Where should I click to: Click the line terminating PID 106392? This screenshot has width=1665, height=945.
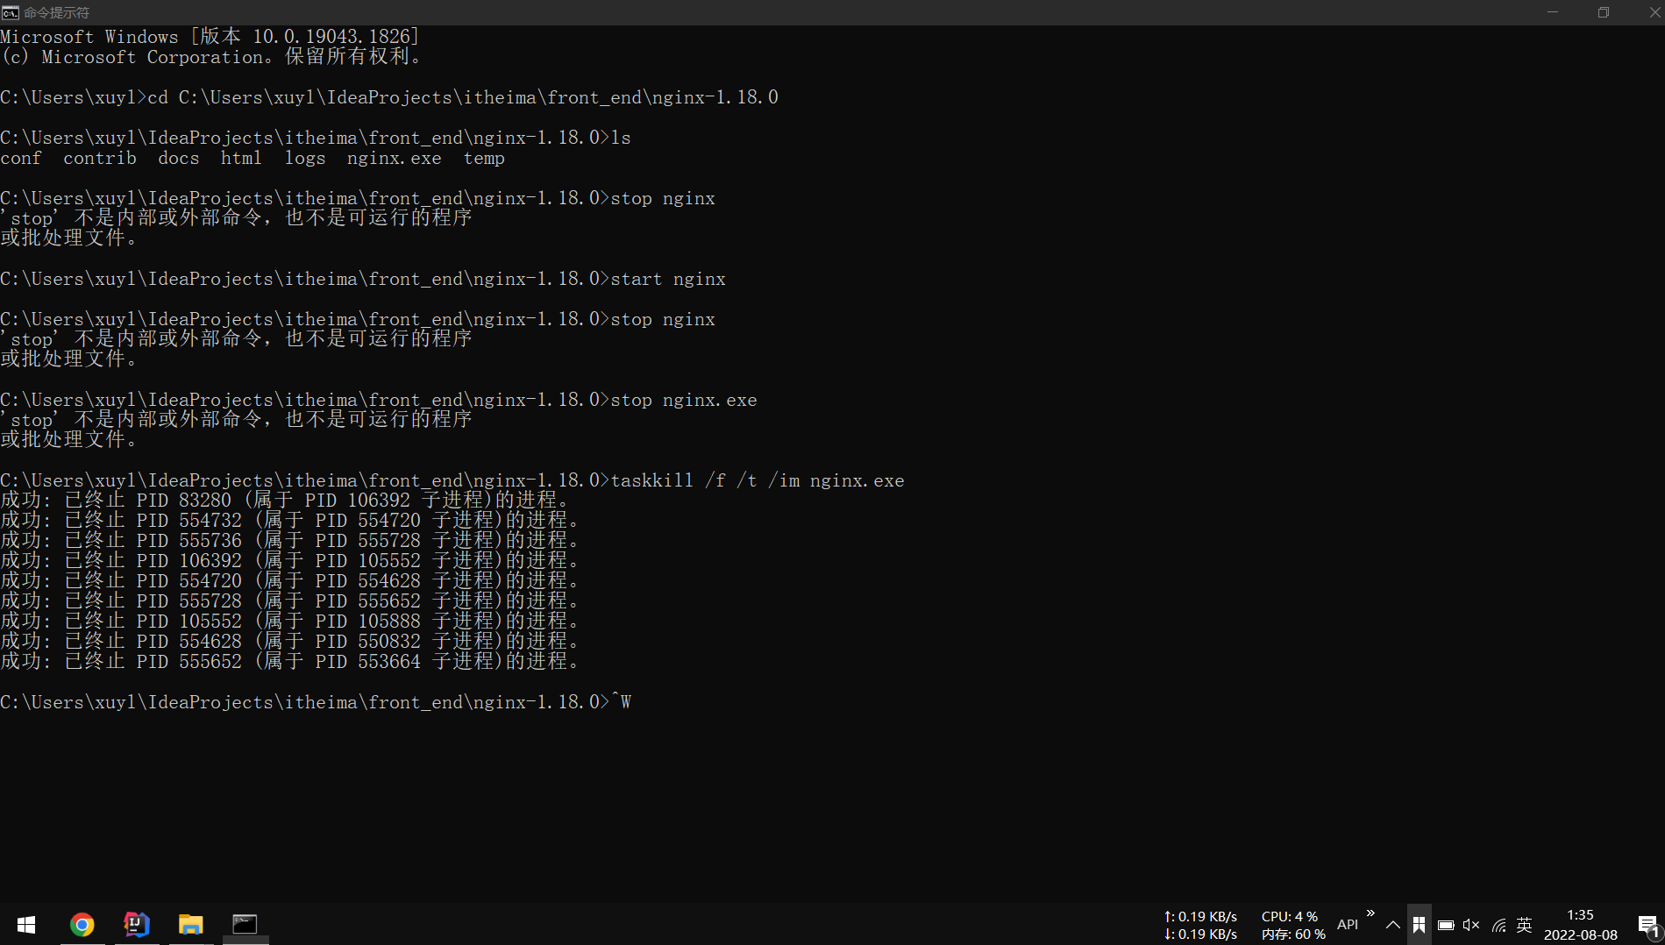click(289, 560)
